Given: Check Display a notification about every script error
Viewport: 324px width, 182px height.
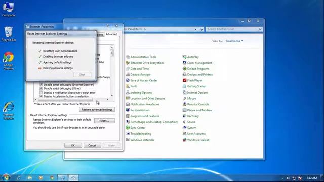Looking at the screenshot, I should 41,93.
